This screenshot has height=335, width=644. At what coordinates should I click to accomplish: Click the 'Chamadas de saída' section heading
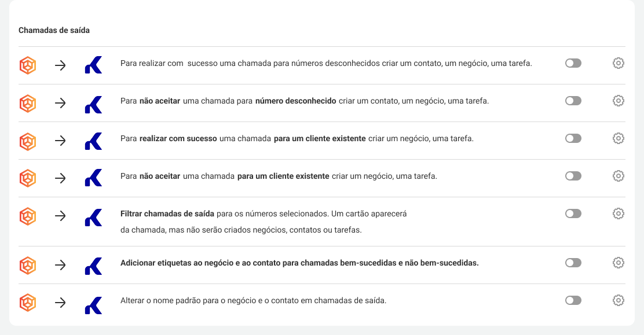click(x=54, y=30)
